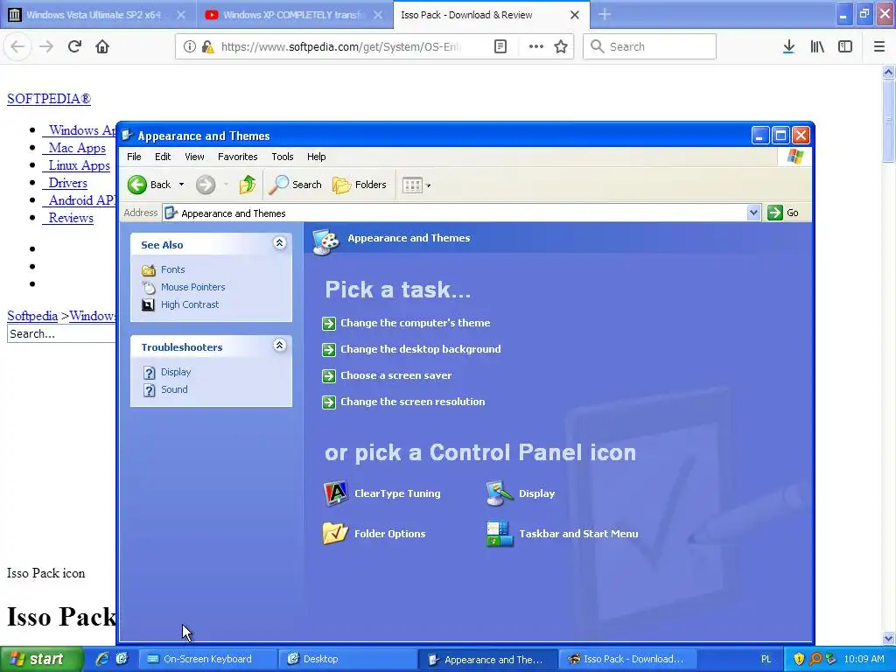
Task: Click the security shield tray icon
Action: [x=799, y=659]
